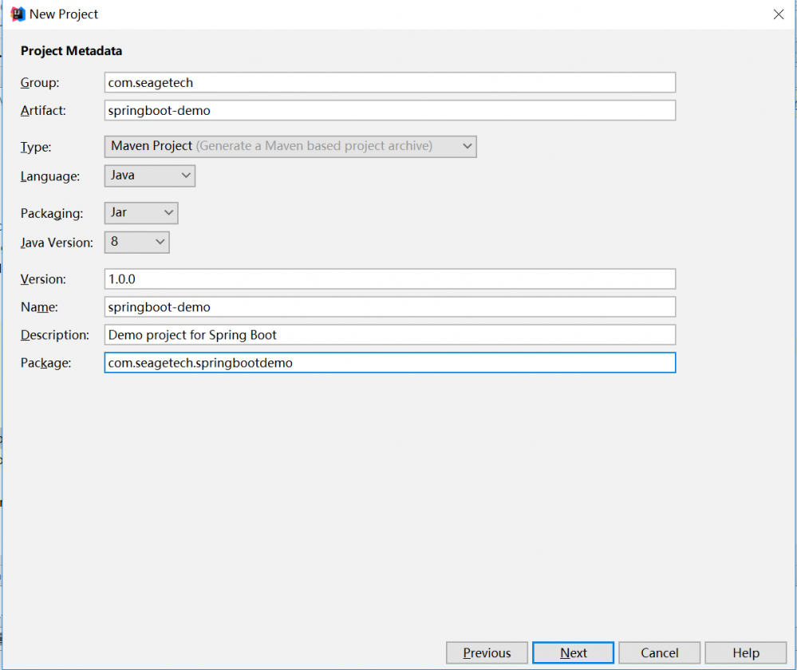This screenshot has height=670, width=797.
Task: Click the Project Metadata heading
Action: tap(71, 51)
